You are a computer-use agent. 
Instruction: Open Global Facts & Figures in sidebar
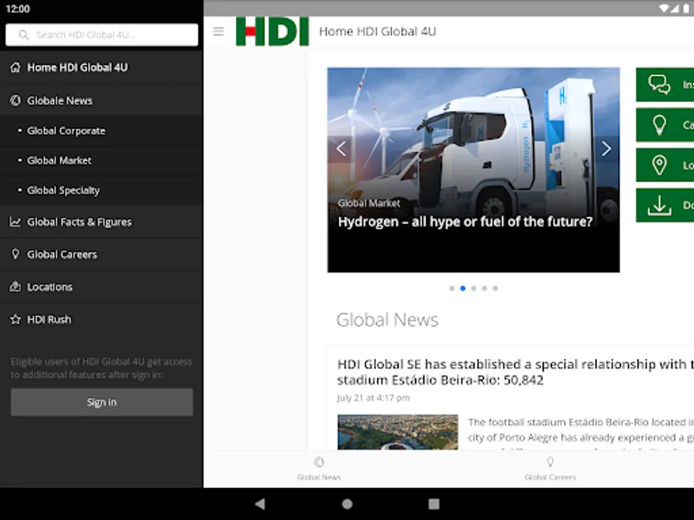click(101, 222)
